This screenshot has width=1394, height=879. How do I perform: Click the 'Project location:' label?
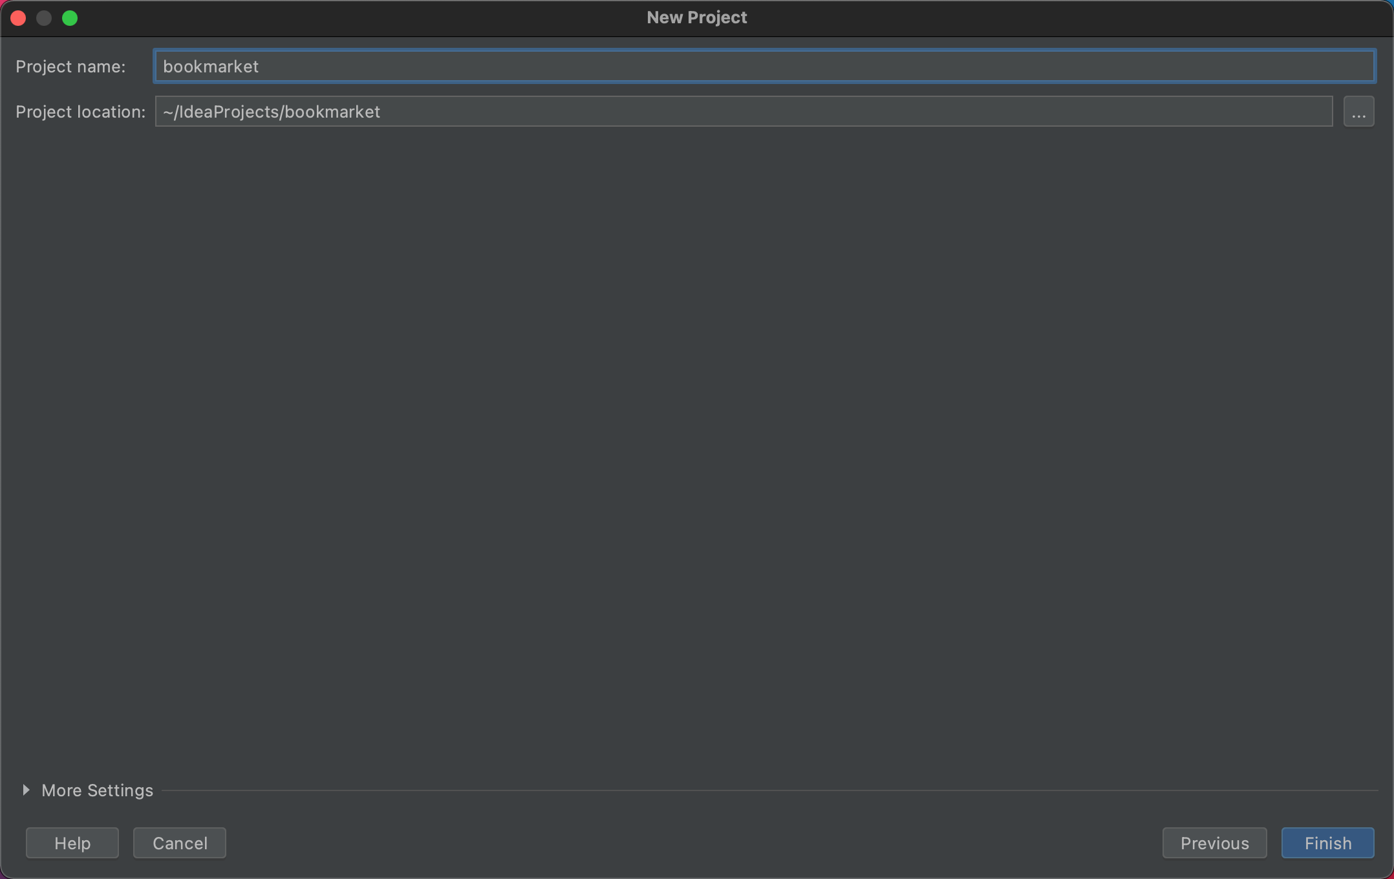pos(80,112)
